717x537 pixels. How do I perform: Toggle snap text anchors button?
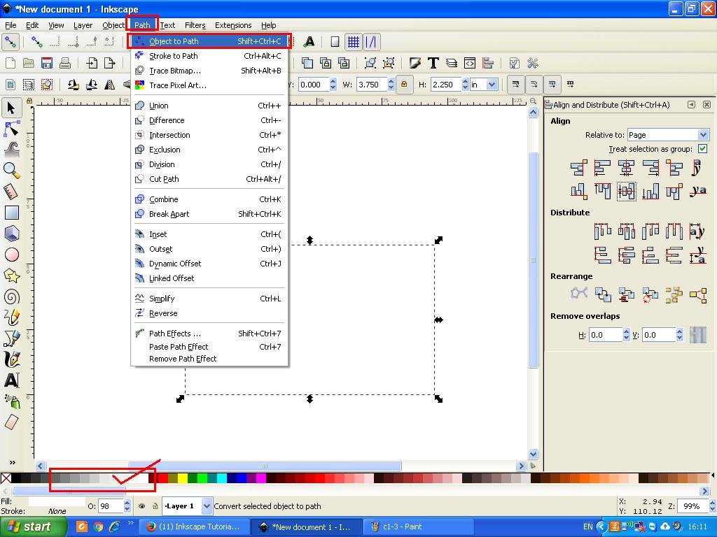pyautogui.click(x=309, y=42)
